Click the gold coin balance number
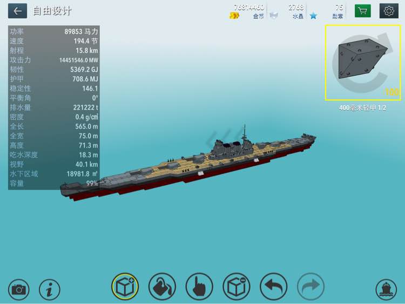The image size is (405, 304). pyautogui.click(x=249, y=8)
